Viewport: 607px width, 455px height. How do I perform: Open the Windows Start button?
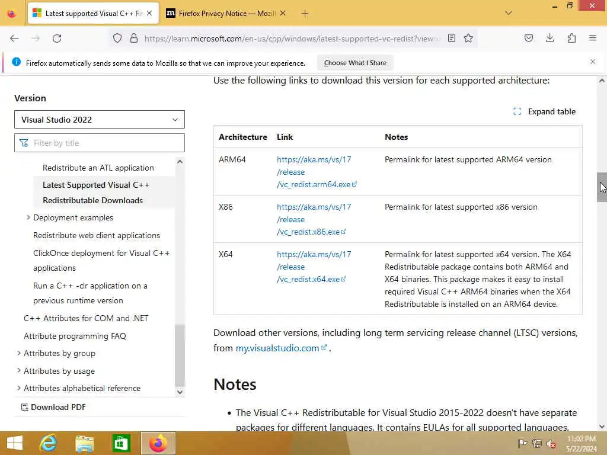[x=15, y=443]
